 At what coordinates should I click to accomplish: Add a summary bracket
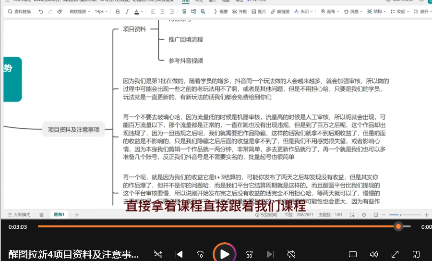pos(221,12)
